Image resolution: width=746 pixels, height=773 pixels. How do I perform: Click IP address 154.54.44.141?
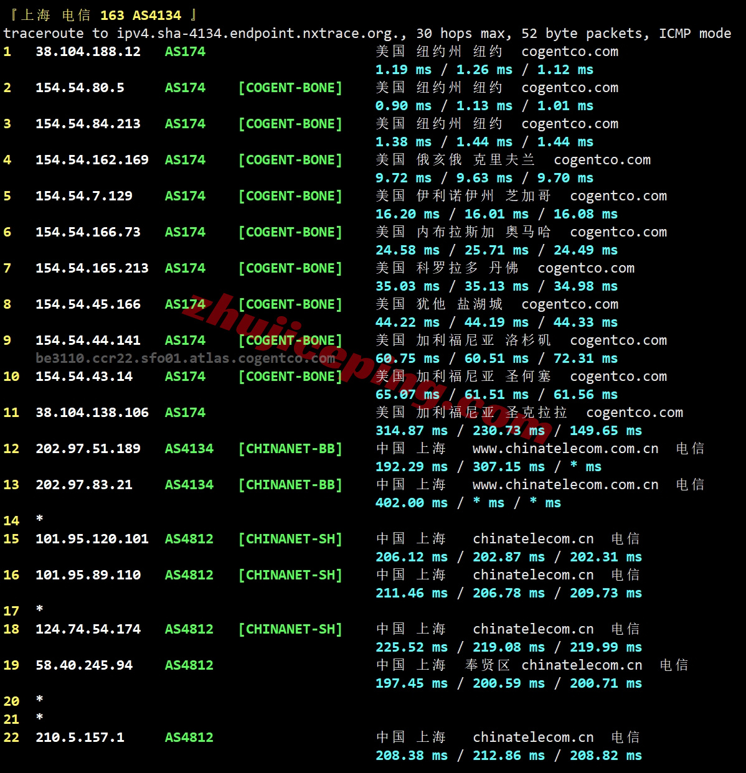(x=88, y=340)
